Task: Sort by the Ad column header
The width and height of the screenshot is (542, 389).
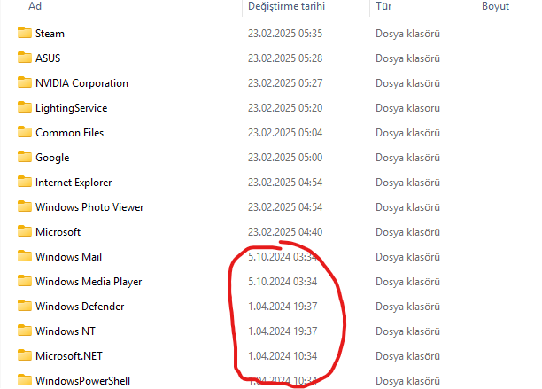Action: click(x=35, y=6)
